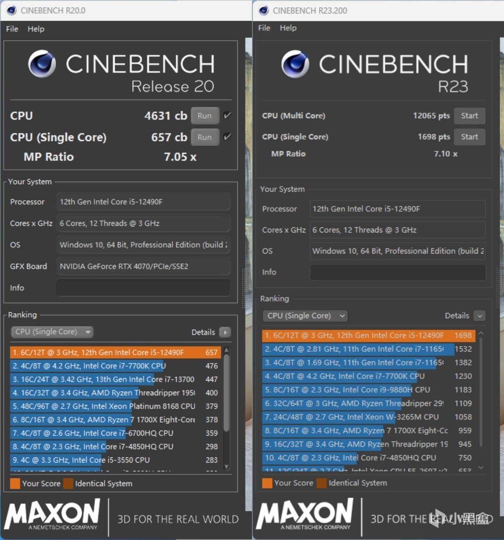This screenshot has width=504, height=540.
Task: Select R20 rank 7 Core i7-6700HQ row
Action: click(115, 433)
